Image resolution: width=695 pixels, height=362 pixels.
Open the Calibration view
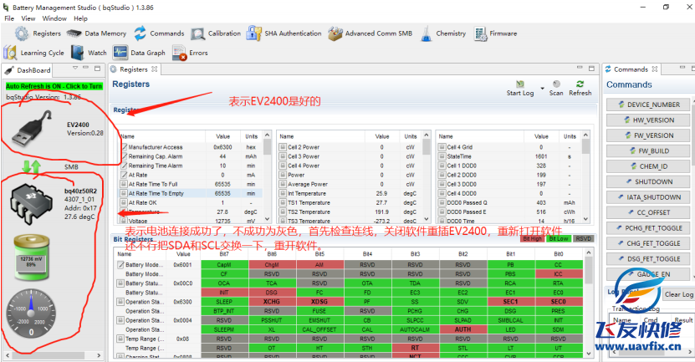[216, 33]
